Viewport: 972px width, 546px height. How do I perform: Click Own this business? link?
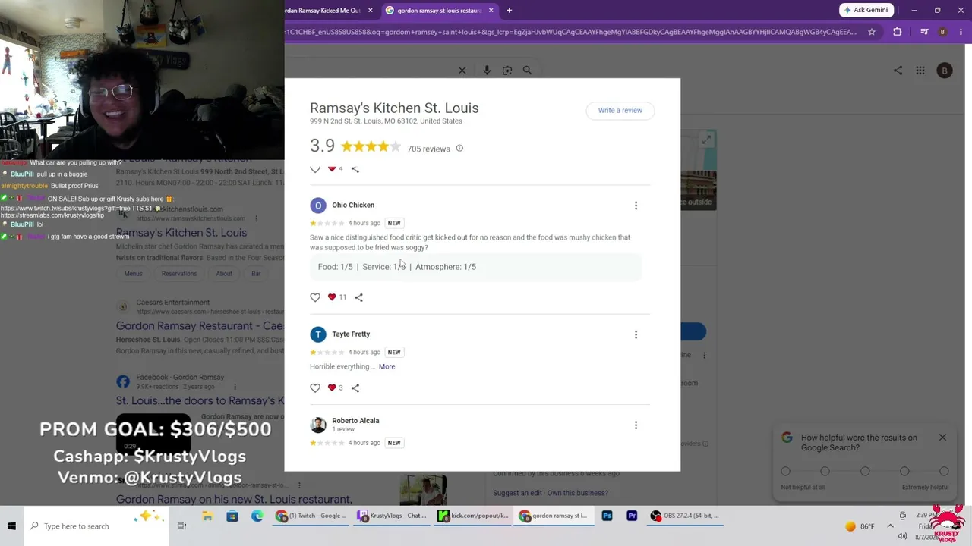pyautogui.click(x=578, y=493)
